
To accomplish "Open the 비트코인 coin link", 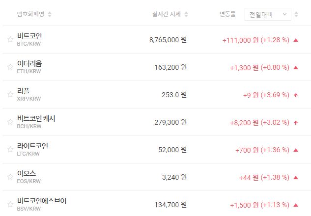I will (29, 36).
